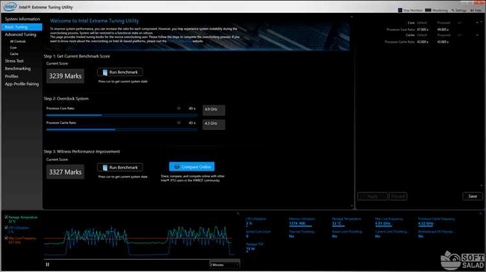Toggle the Package Temperature graph checkbox
Image resolution: width=486 pixels, height=272 pixels.
pos(6,217)
